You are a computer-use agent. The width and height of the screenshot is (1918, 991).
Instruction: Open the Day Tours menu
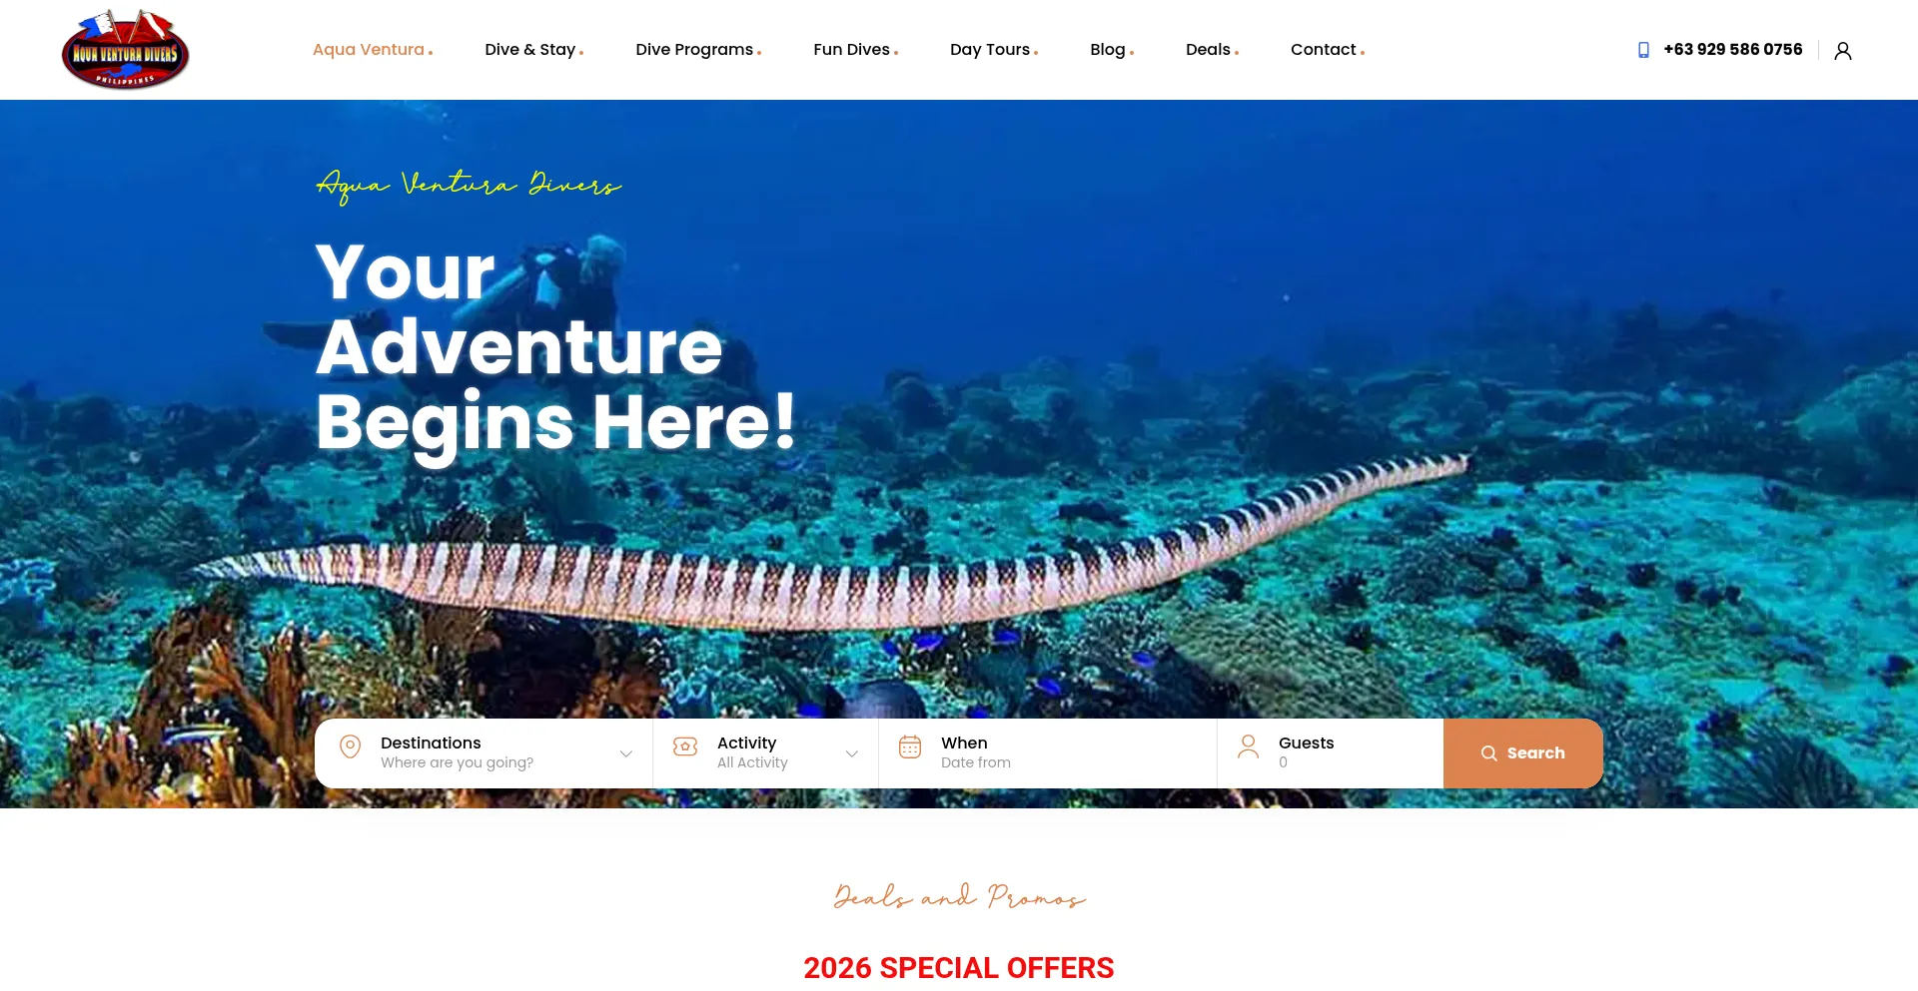pyautogui.click(x=994, y=50)
